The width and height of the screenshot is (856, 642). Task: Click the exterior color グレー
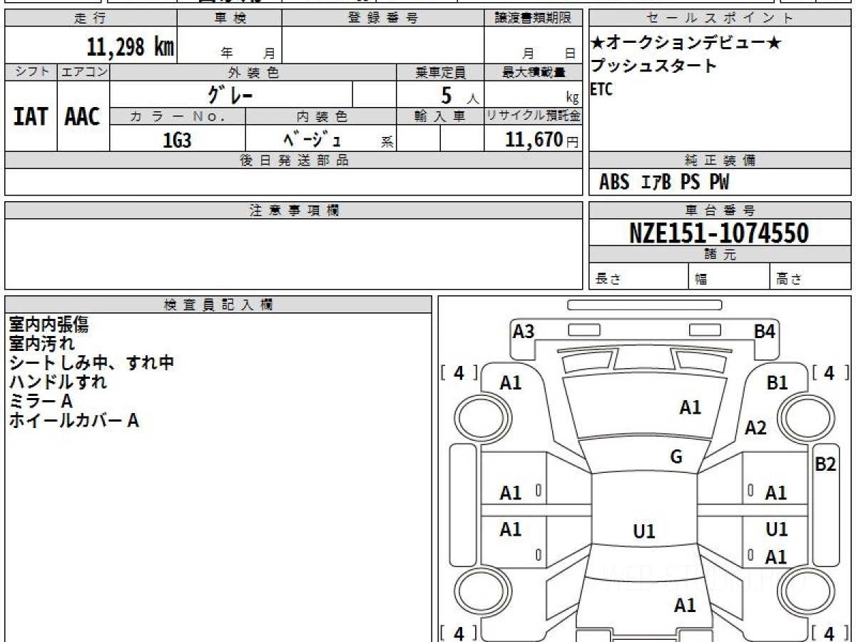230,93
